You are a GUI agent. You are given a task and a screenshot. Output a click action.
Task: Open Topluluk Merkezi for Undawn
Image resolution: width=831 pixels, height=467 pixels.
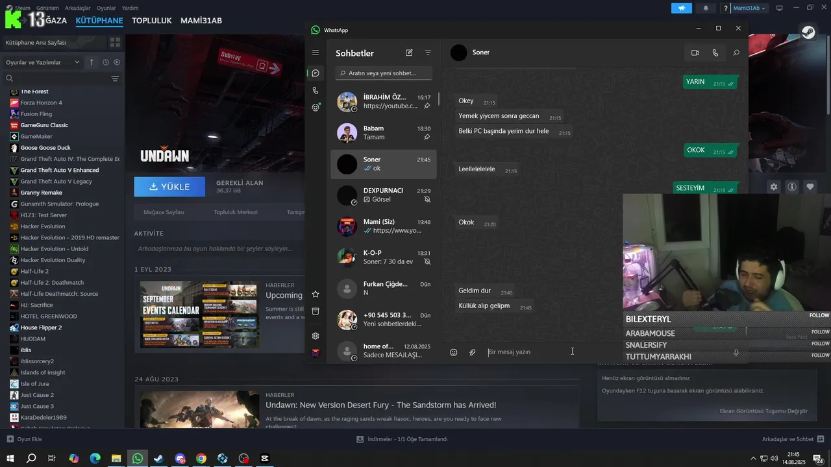(x=236, y=212)
